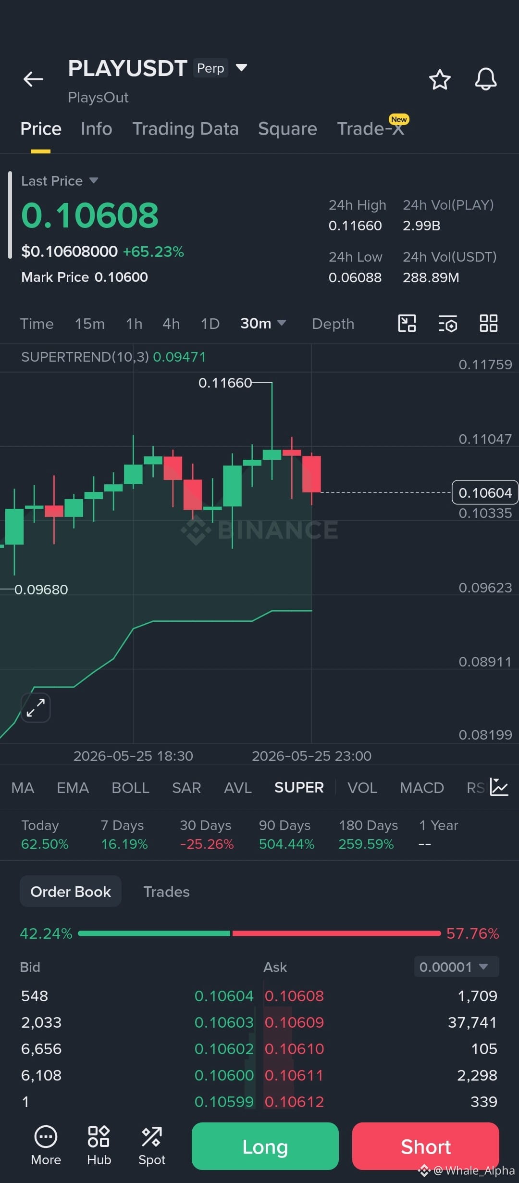Enable the MACD indicator
This screenshot has width=519, height=1183.
click(x=422, y=788)
